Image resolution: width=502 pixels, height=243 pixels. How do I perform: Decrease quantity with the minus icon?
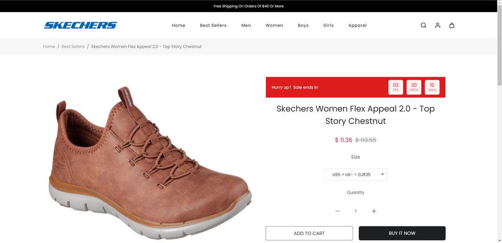click(337, 211)
